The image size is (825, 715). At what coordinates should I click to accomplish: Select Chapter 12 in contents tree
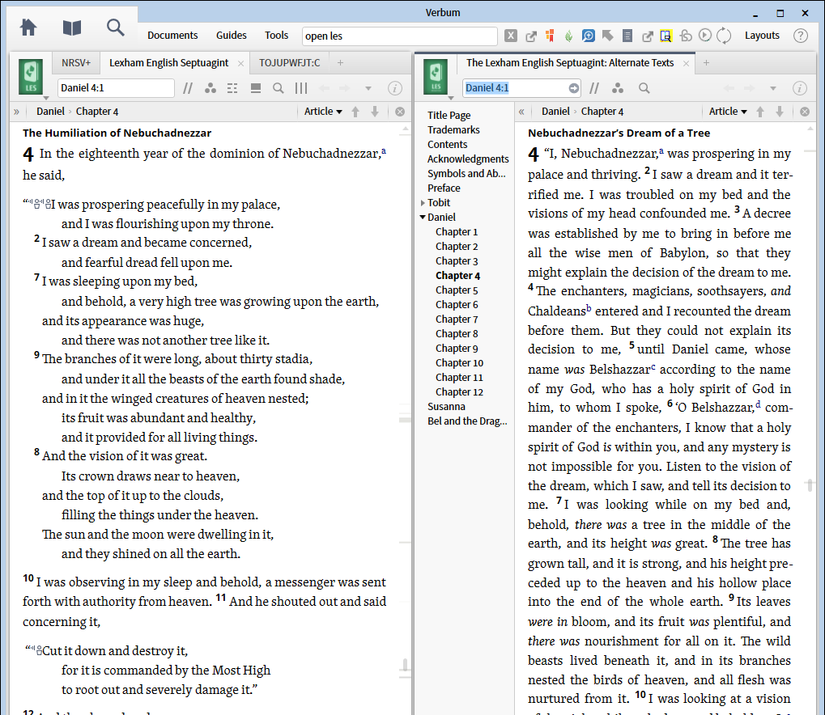pos(459,391)
